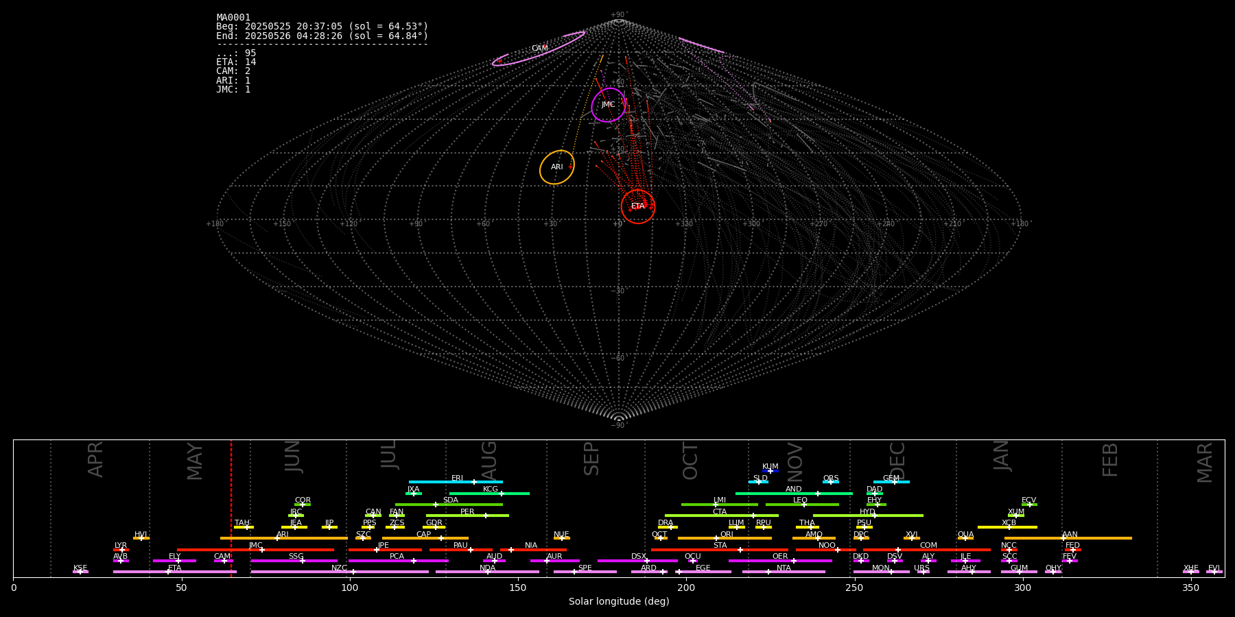Click the HYD shower bar

(868, 516)
